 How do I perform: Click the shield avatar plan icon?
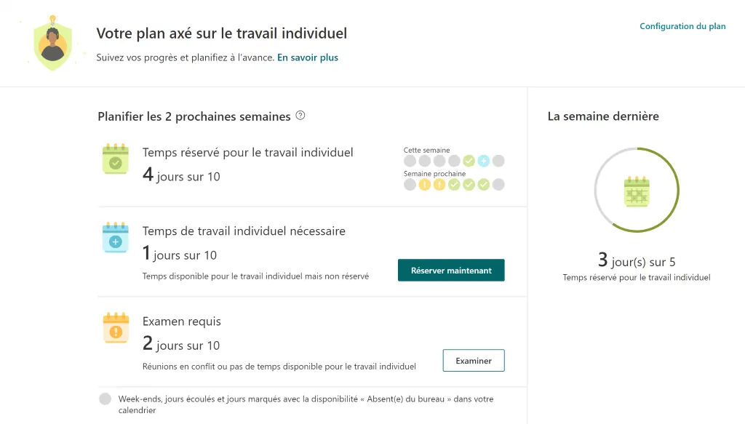pyautogui.click(x=52, y=44)
